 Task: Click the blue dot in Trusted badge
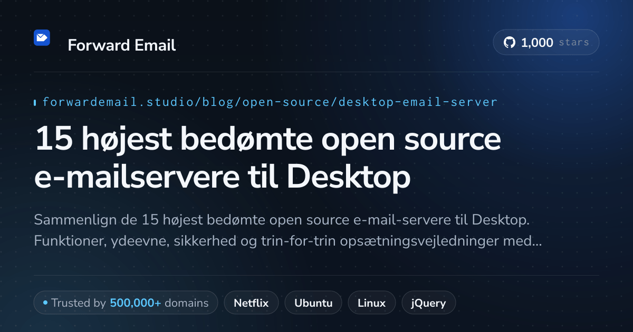[45, 303]
